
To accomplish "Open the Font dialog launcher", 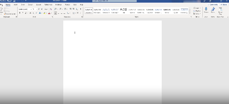I will (x=52, y=17).
